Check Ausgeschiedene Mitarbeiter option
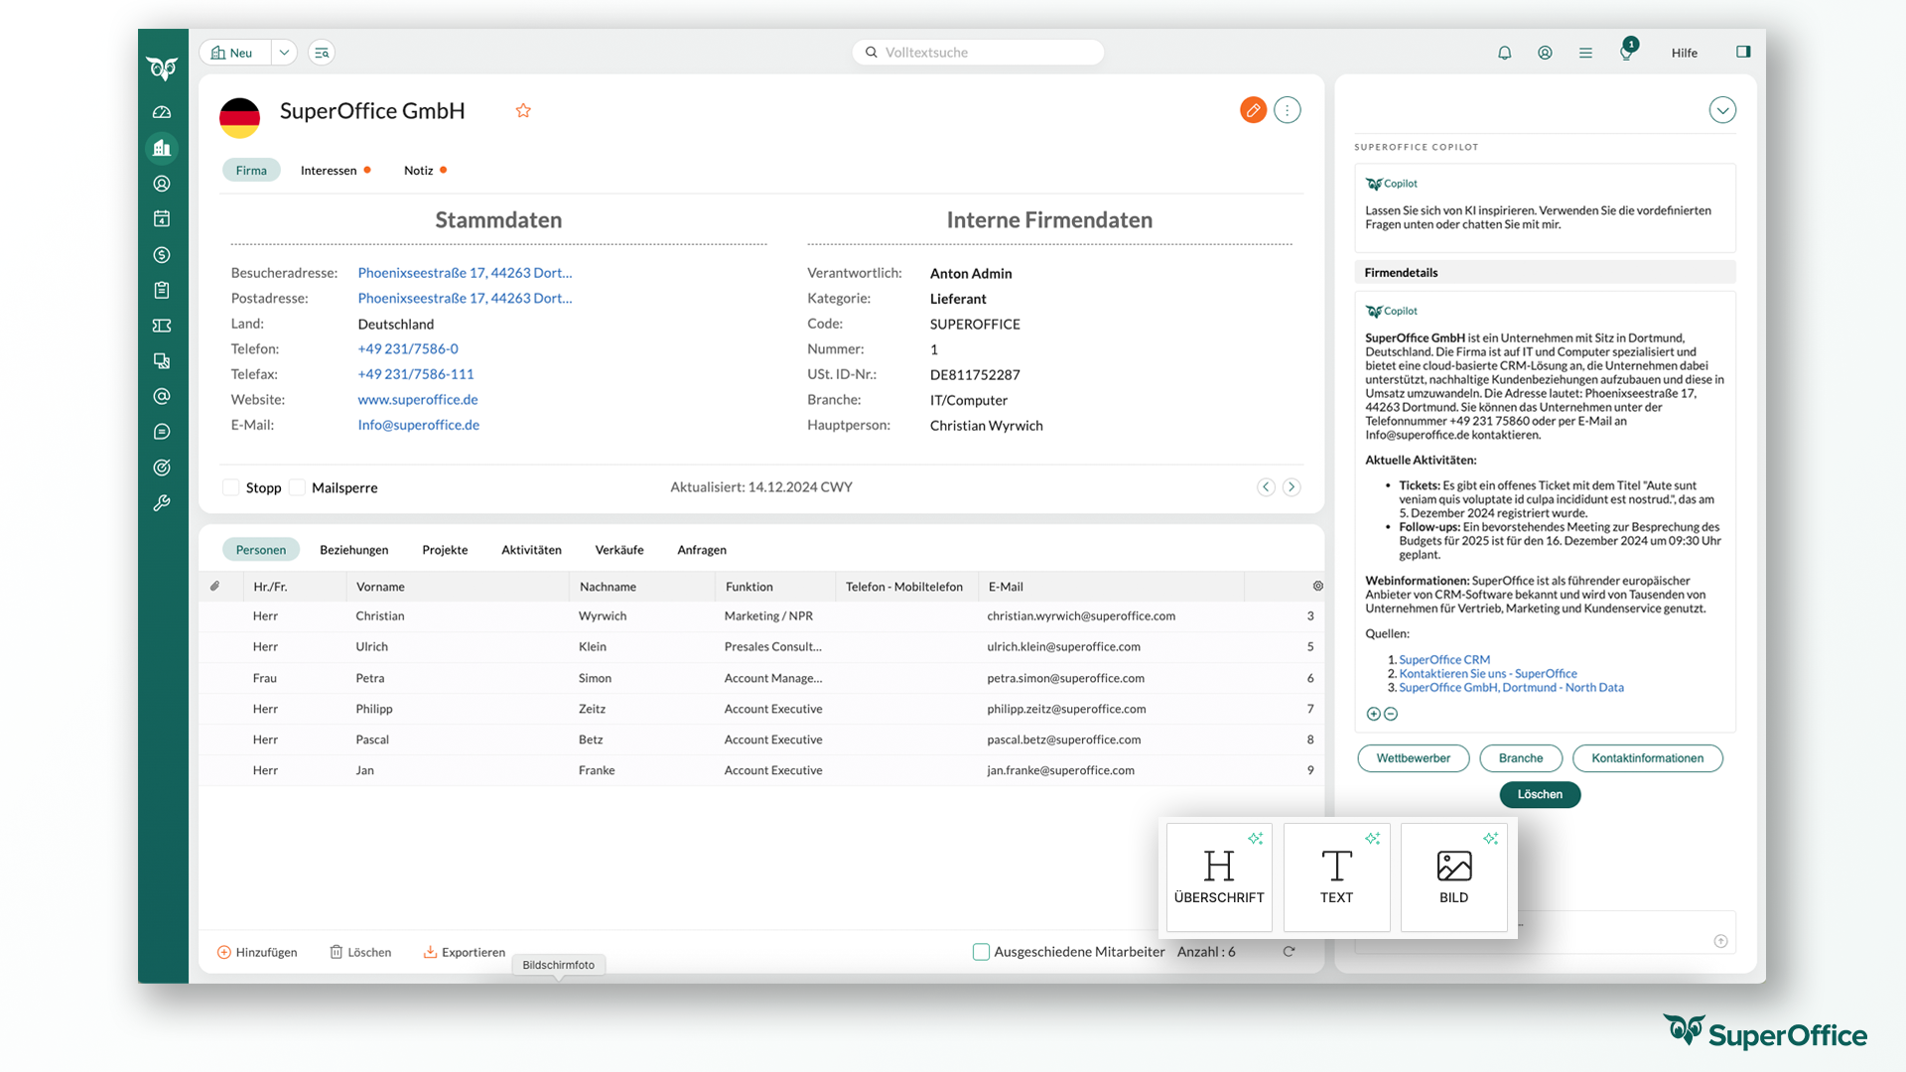Image resolution: width=1906 pixels, height=1072 pixels. [981, 951]
